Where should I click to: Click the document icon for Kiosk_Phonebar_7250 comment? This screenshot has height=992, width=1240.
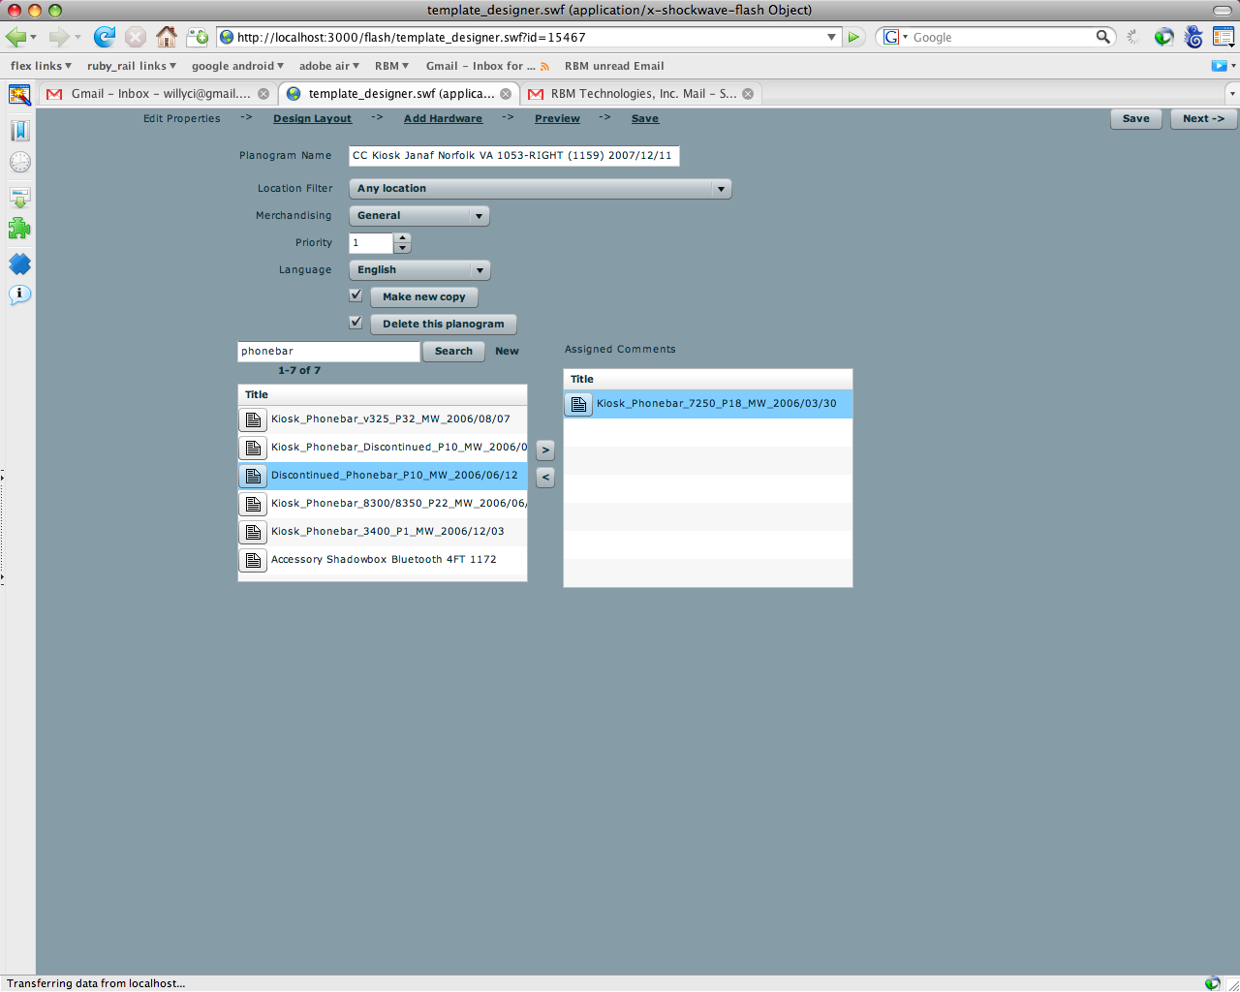[x=578, y=404]
